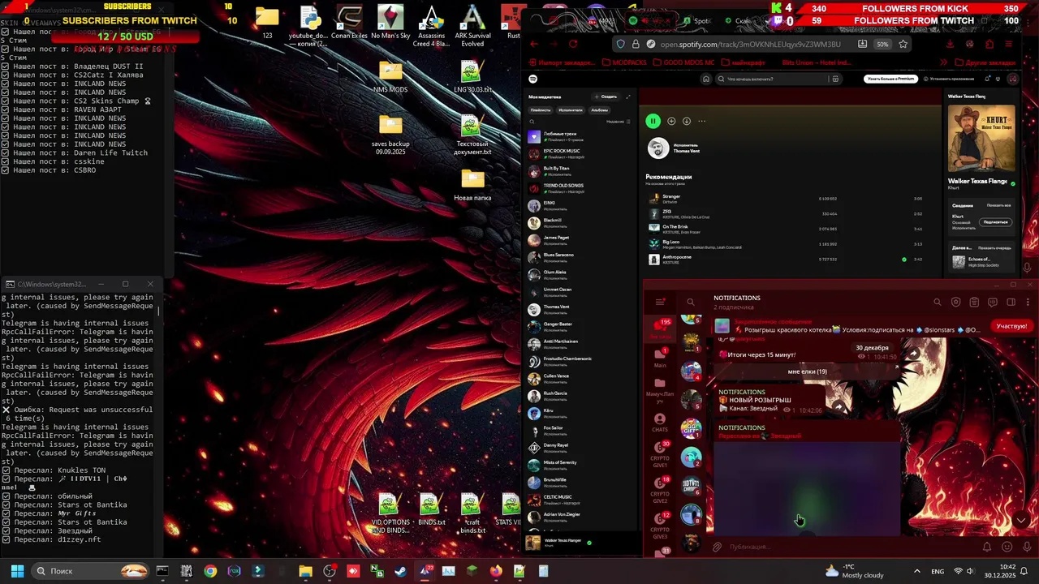Select the Albums filter chip

[599, 109]
